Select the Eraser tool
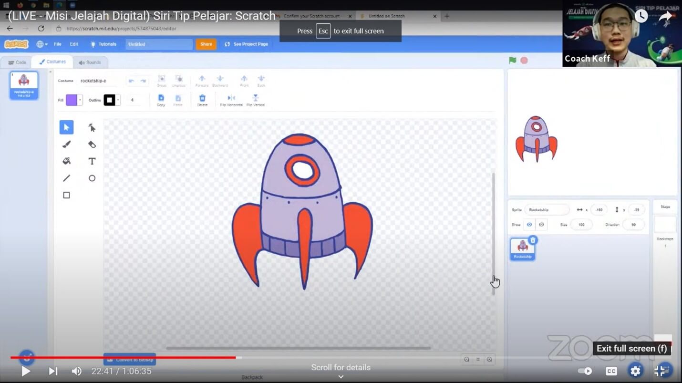 [x=92, y=144]
